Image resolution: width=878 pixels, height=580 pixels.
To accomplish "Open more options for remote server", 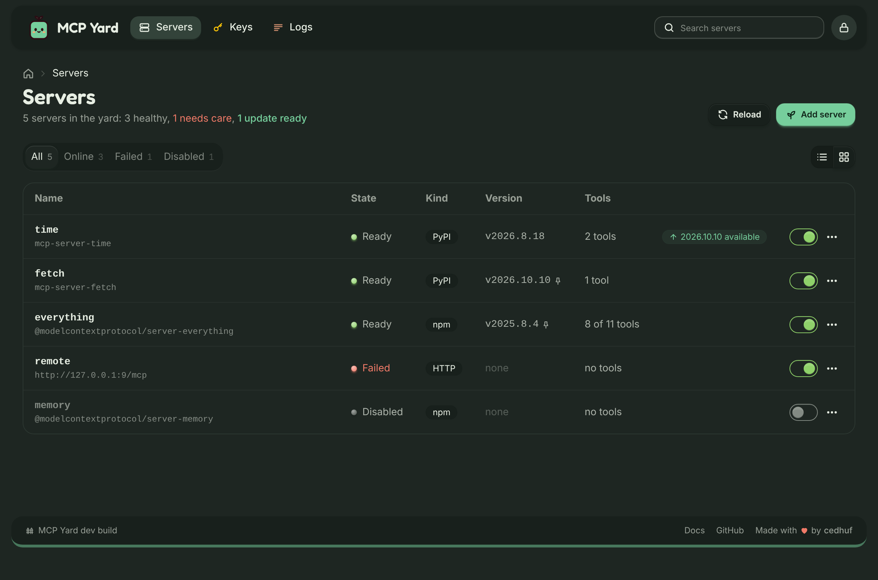I will pyautogui.click(x=832, y=369).
